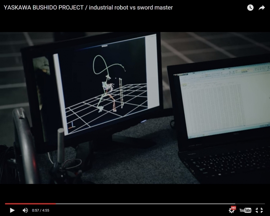Screen dimensions: 270x216
Task: Mute the video with the speaker icon
Action: pyautogui.click(x=25, y=210)
